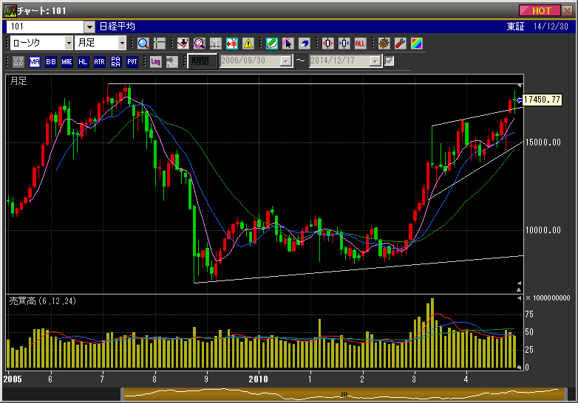The image size is (578, 403).
Task: Toggle the BB Bollinger Bands indicator
Action: click(x=51, y=61)
